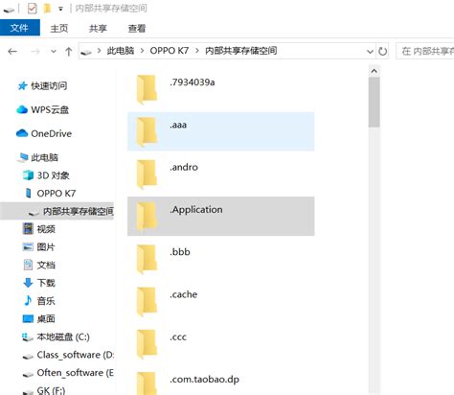Select the 3D 对象 folder

(x=46, y=175)
